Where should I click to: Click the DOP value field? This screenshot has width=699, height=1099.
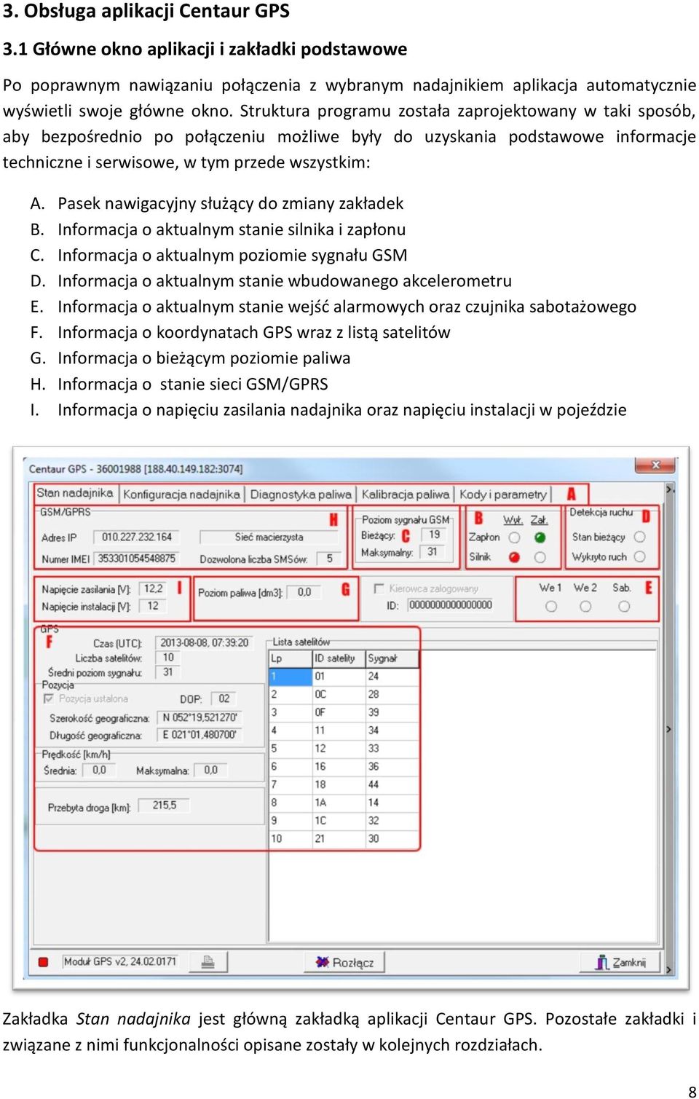pyautogui.click(x=224, y=698)
